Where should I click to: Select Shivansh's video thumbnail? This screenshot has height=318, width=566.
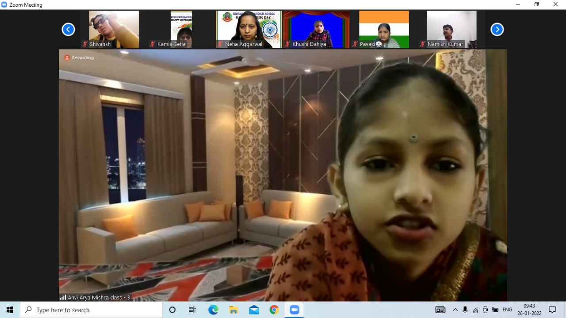coord(114,29)
